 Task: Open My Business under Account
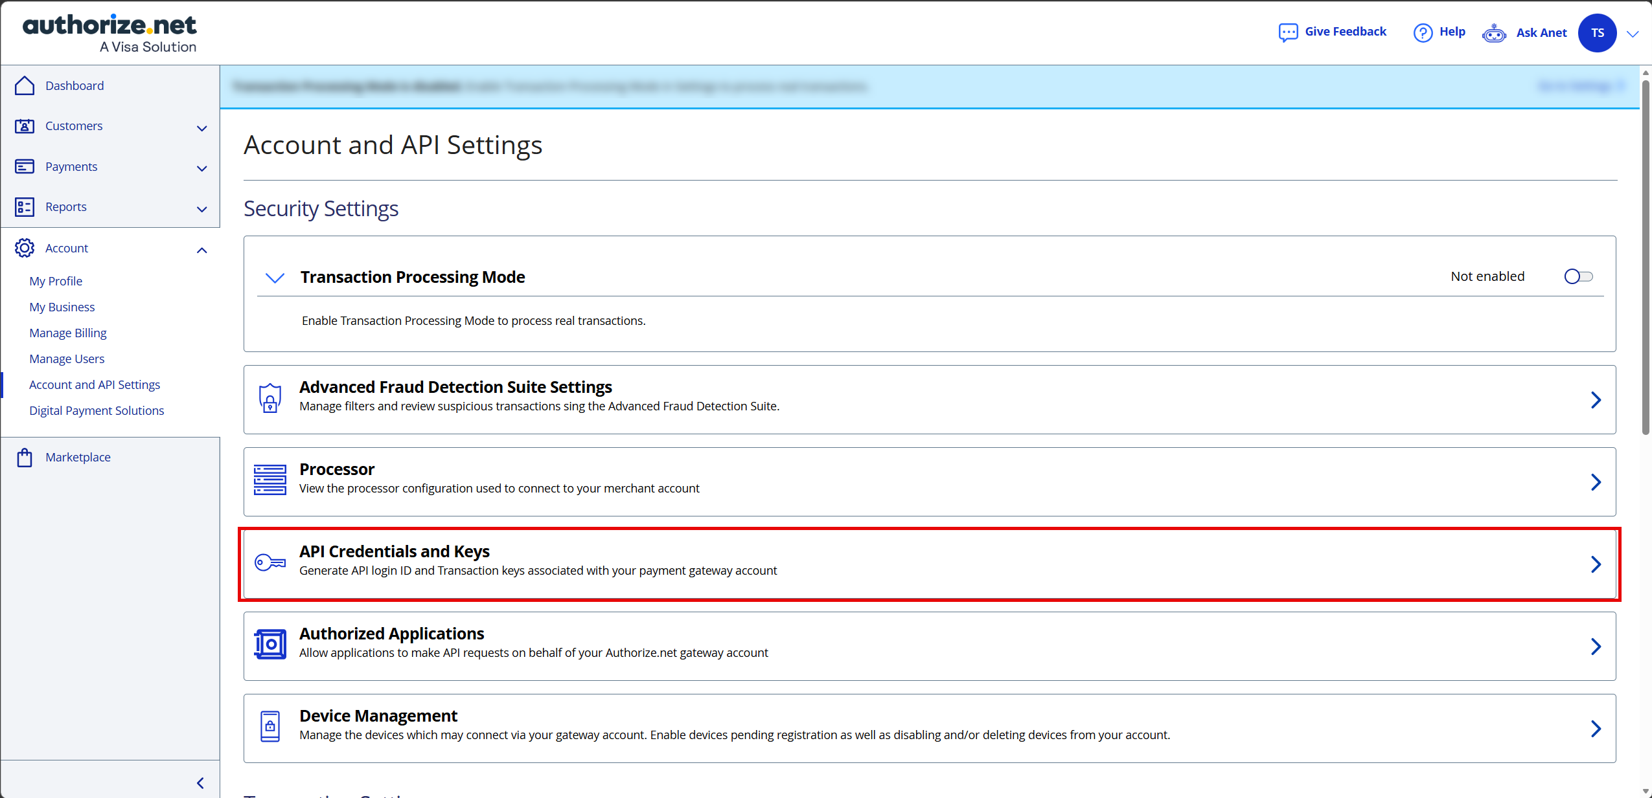62,307
